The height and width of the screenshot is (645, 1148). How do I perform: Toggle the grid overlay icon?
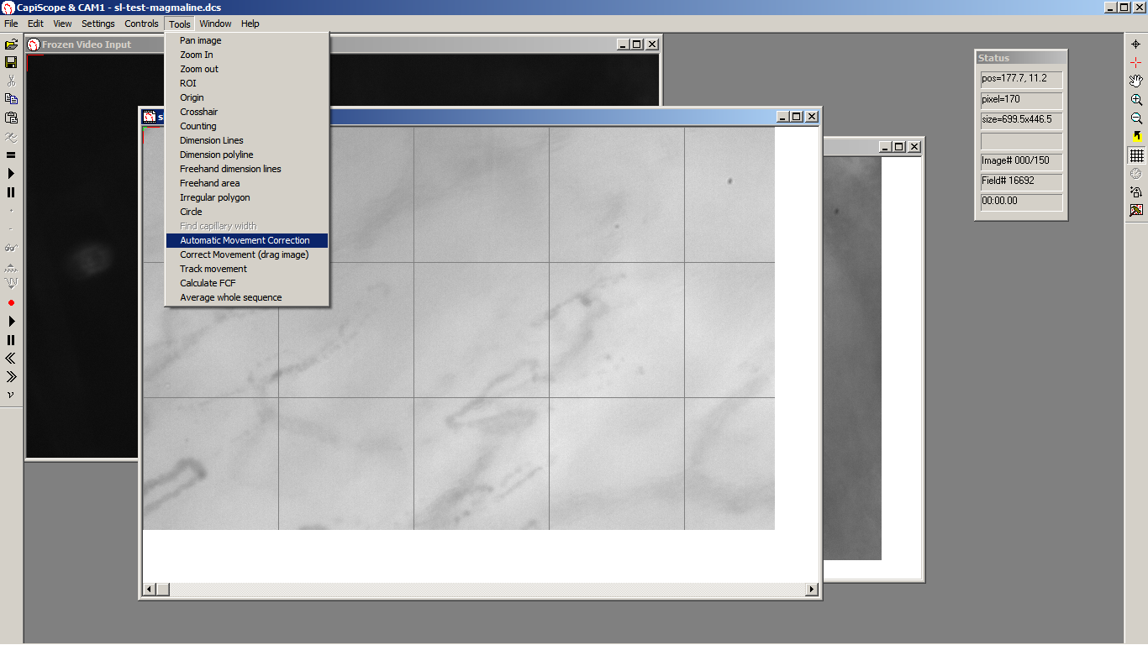[x=1136, y=155]
